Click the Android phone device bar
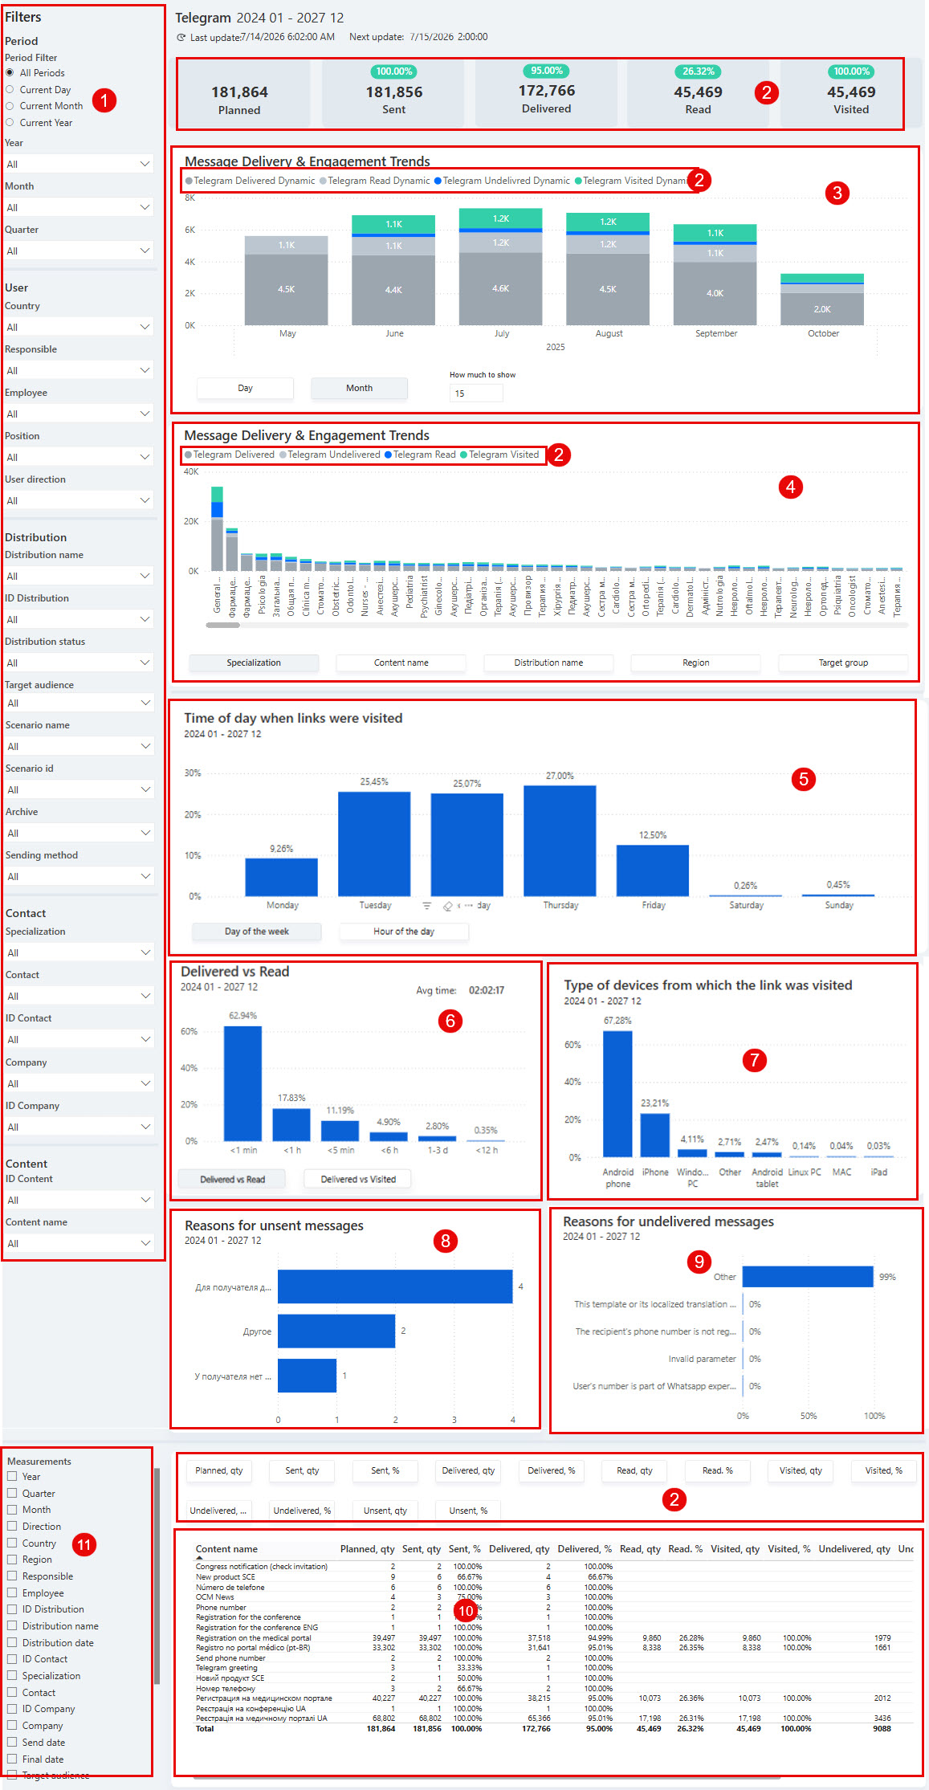 point(617,1094)
